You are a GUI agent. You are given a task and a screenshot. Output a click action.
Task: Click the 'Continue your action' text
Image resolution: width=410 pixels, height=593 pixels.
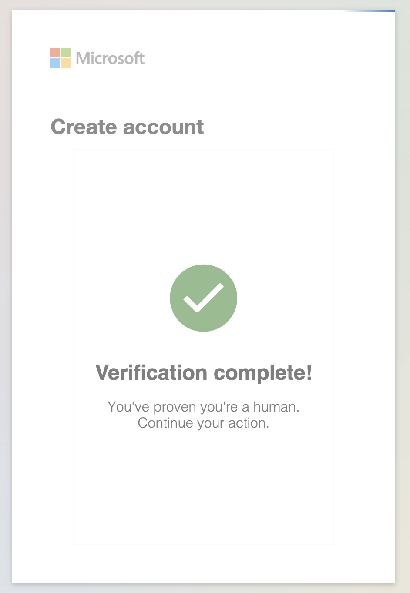click(x=203, y=422)
